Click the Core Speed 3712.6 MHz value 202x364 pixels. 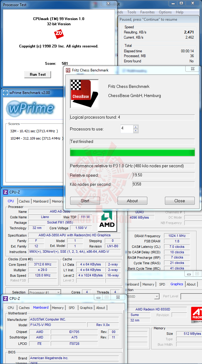click(42, 264)
